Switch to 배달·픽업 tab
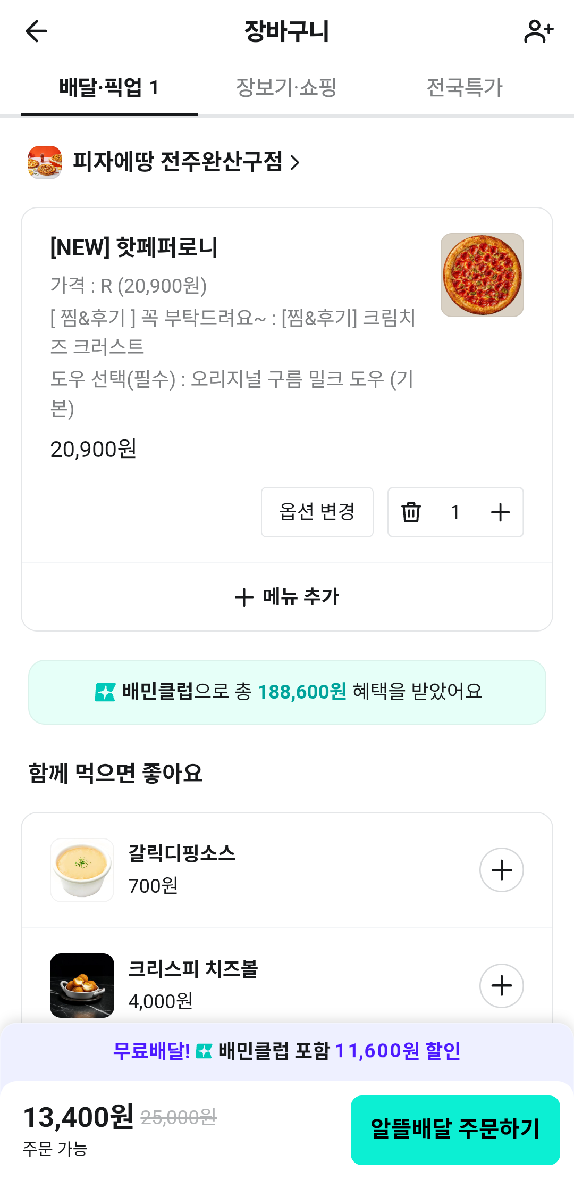574x1179 pixels. (x=109, y=88)
